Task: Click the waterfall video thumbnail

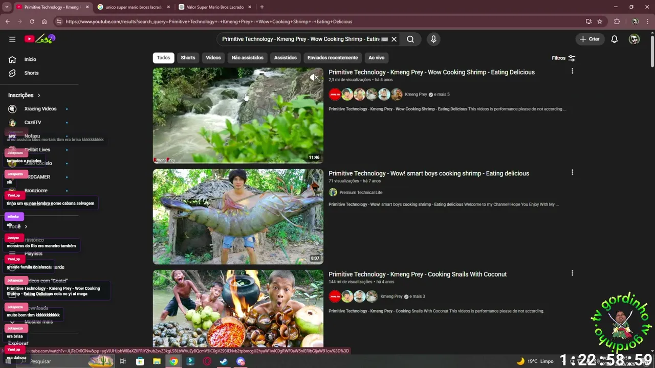Action: (238, 116)
